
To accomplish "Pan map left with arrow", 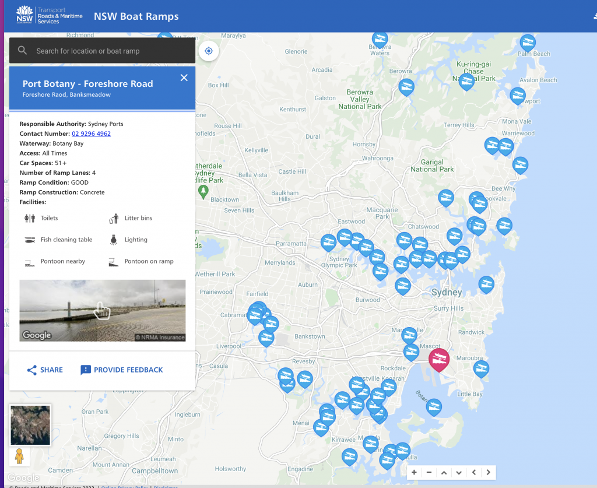I will [473, 472].
